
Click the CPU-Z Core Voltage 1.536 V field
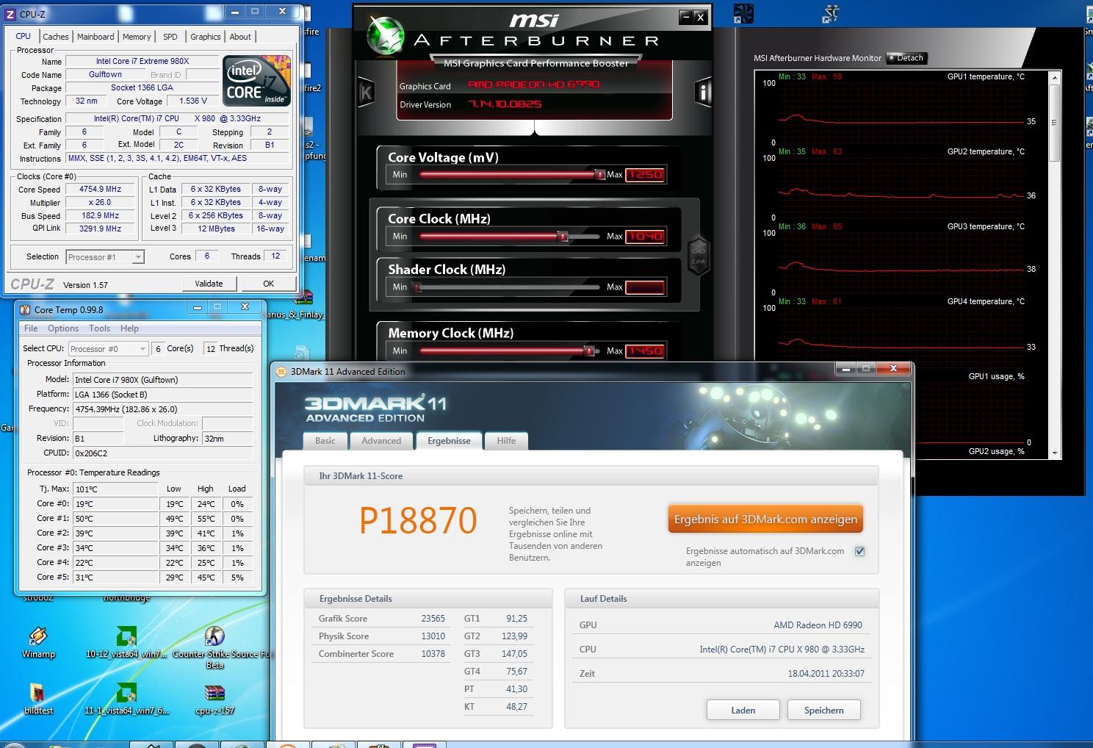coord(192,101)
